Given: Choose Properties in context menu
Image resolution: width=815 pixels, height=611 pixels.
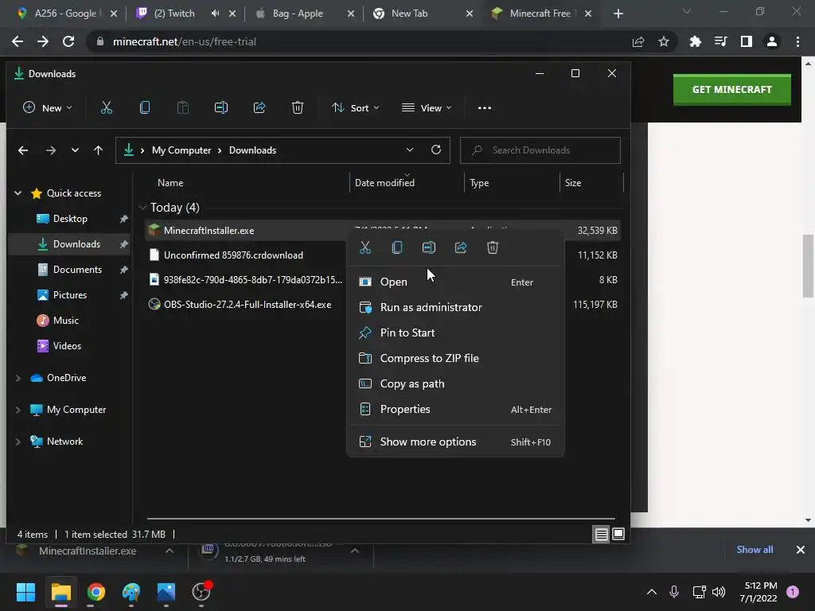Looking at the screenshot, I should click(x=455, y=409).
